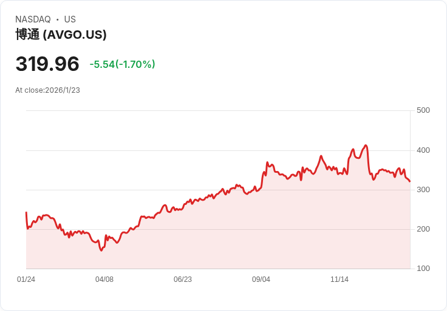
Task: Select the 博通 (AVGO.US) stock title
Action: point(61,35)
